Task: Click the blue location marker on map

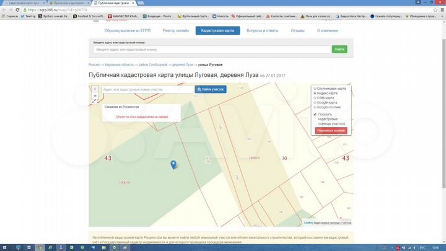Action: pyautogui.click(x=173, y=164)
